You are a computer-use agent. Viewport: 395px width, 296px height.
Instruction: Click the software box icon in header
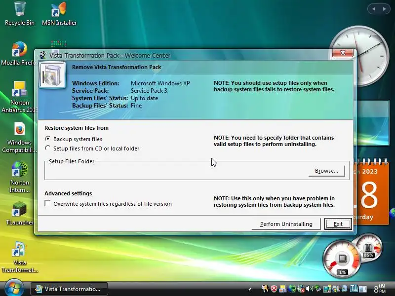pos(52,75)
